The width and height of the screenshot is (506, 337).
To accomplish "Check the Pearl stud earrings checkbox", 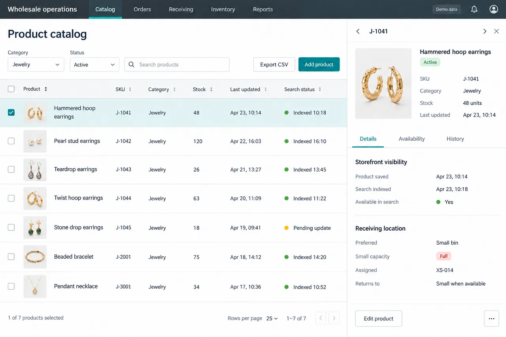I will click(11, 141).
